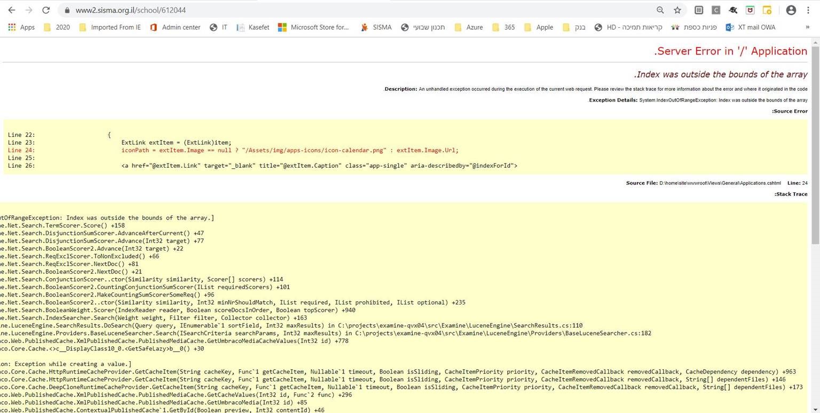Open the Chrome profile avatar
The width and height of the screenshot is (820, 413).
(791, 10)
